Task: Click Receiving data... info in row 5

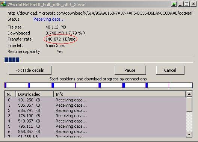Action: click(x=71, y=126)
